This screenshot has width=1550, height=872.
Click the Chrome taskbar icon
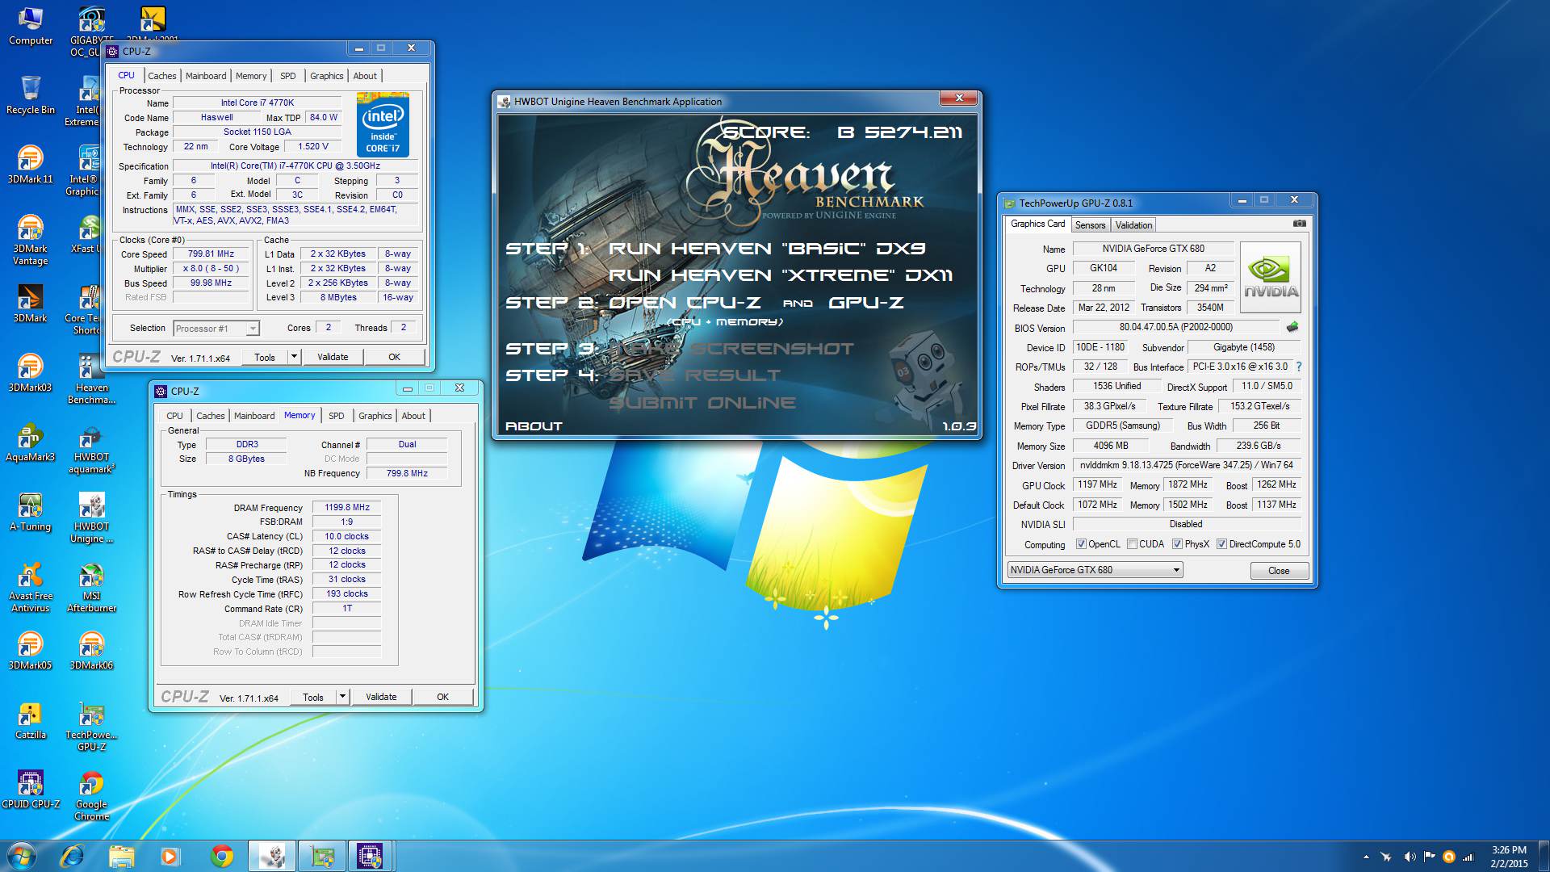[221, 856]
